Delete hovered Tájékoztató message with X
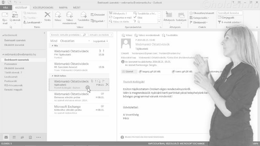This screenshot has height=146, width=260. (x=108, y=85)
